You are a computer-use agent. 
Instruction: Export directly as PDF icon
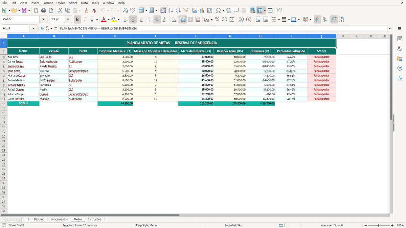pyautogui.click(x=36, y=10)
